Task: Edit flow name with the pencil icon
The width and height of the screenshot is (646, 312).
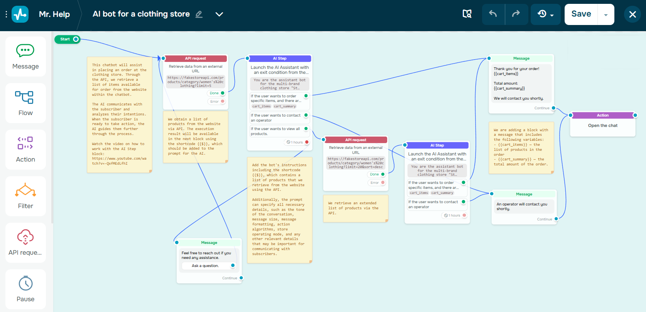Action: (x=199, y=14)
